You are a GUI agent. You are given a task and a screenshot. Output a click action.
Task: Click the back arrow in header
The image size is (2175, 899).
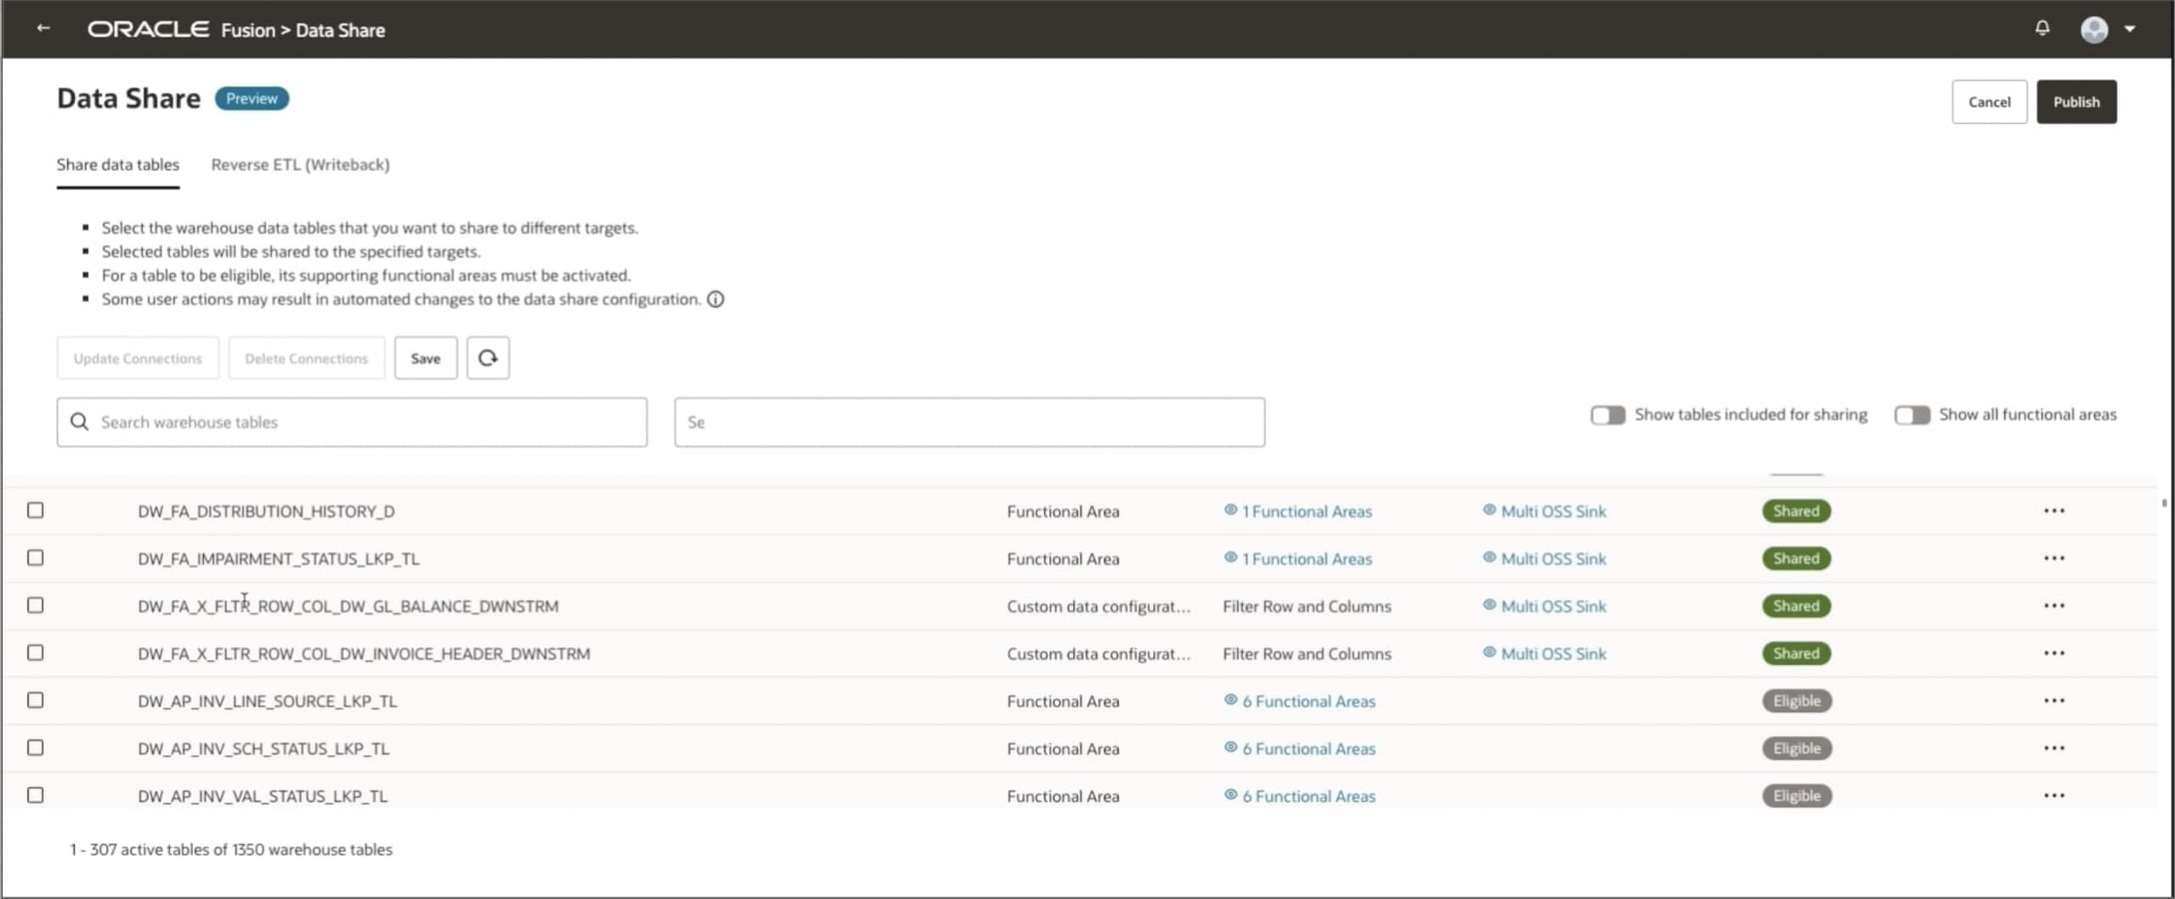point(43,29)
